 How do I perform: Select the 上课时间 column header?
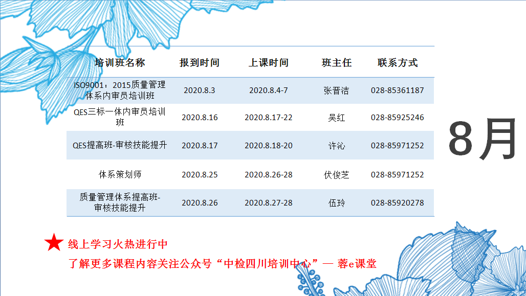tap(269, 63)
